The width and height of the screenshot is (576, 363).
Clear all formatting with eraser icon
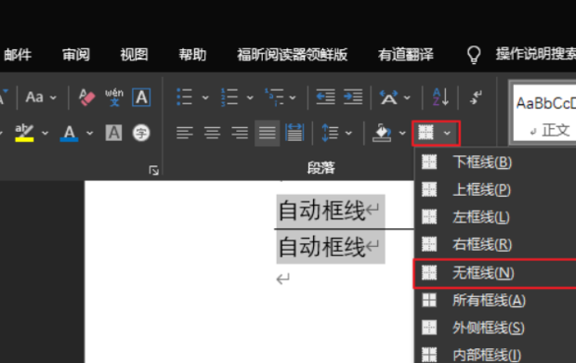(x=86, y=97)
